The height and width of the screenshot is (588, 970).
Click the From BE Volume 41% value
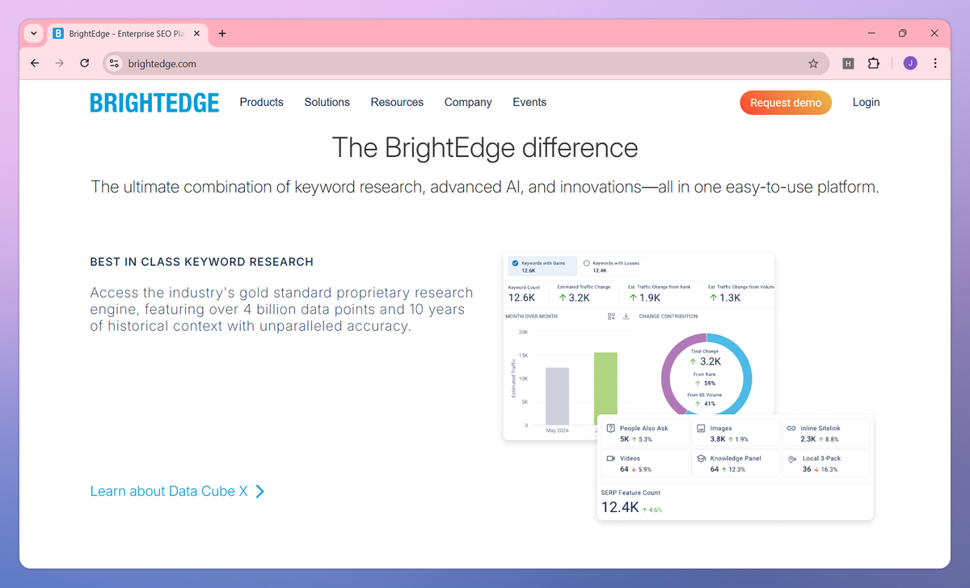pos(706,404)
